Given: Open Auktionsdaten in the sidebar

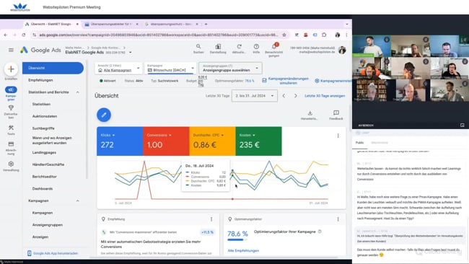Looking at the screenshot, I should pyautogui.click(x=45, y=116).
